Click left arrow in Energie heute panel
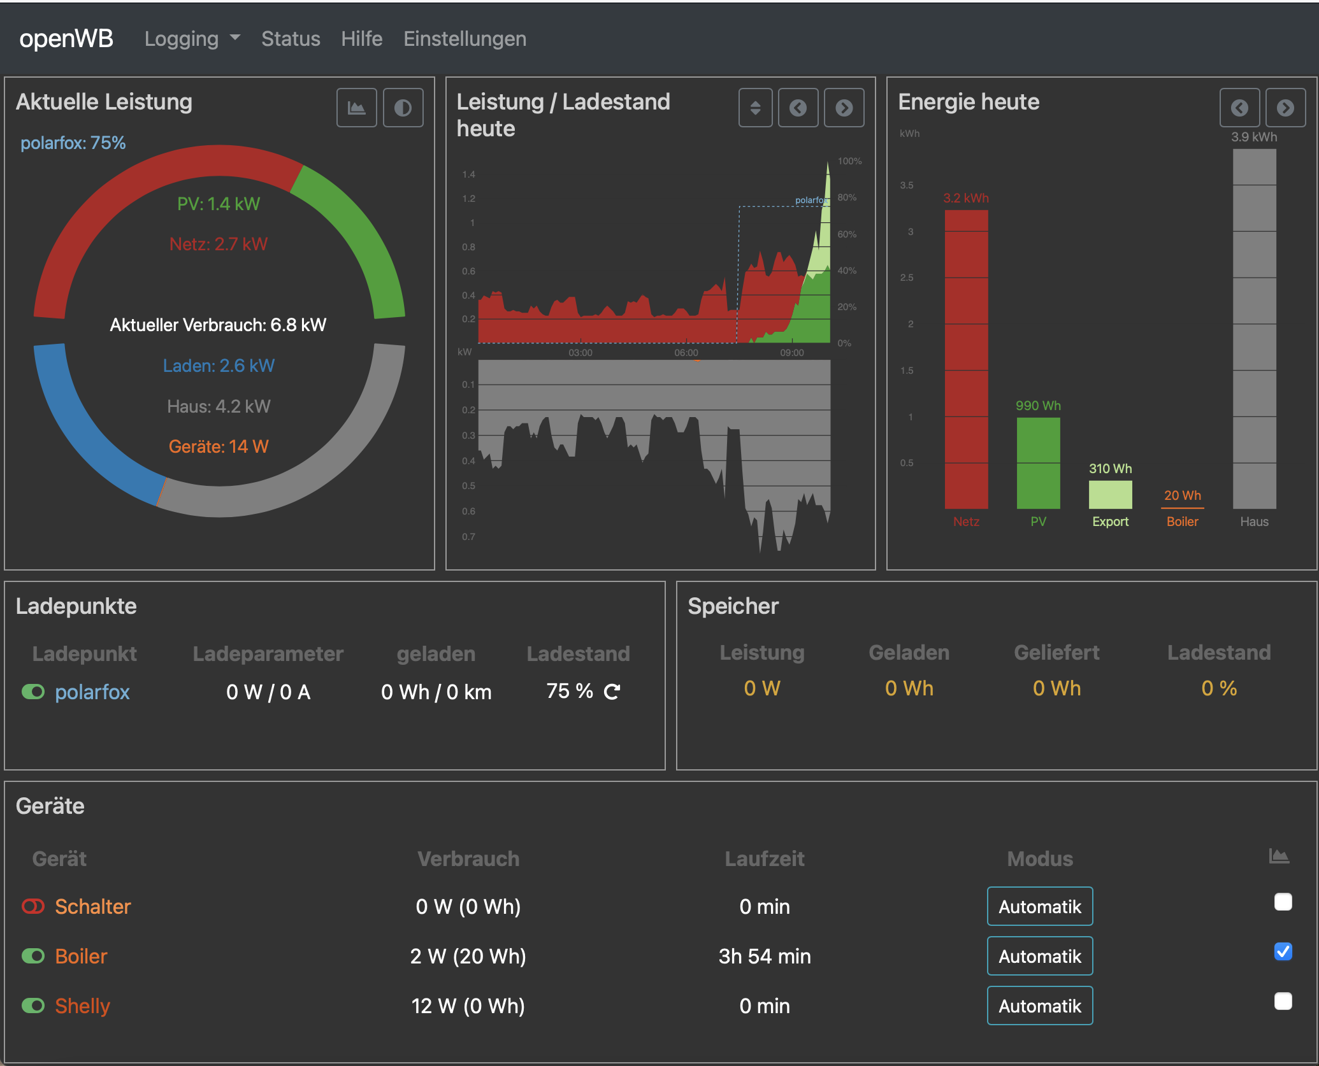 coord(1239,108)
